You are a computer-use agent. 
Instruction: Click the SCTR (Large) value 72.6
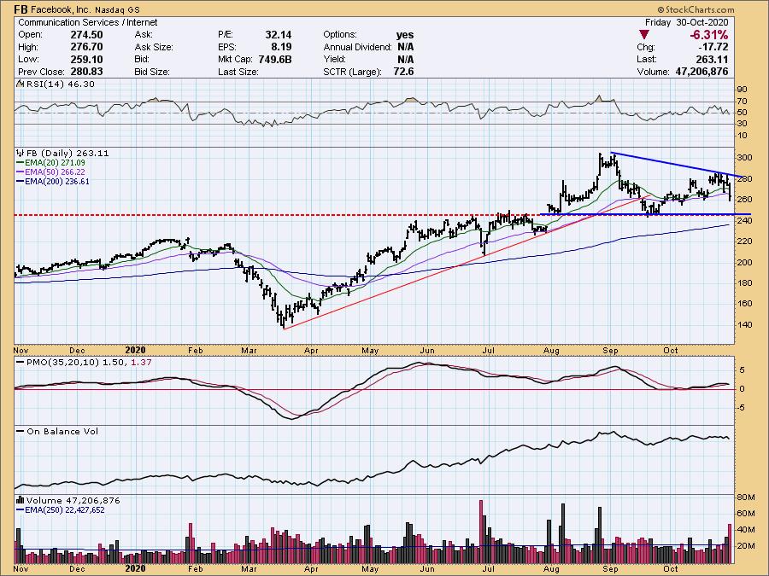(403, 72)
